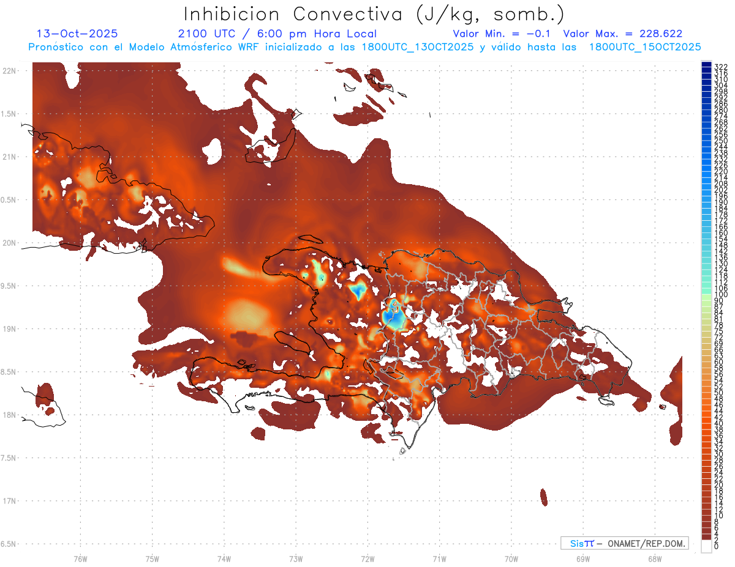
Task: Select the colorbar level labeled 100
Action: (x=706, y=295)
